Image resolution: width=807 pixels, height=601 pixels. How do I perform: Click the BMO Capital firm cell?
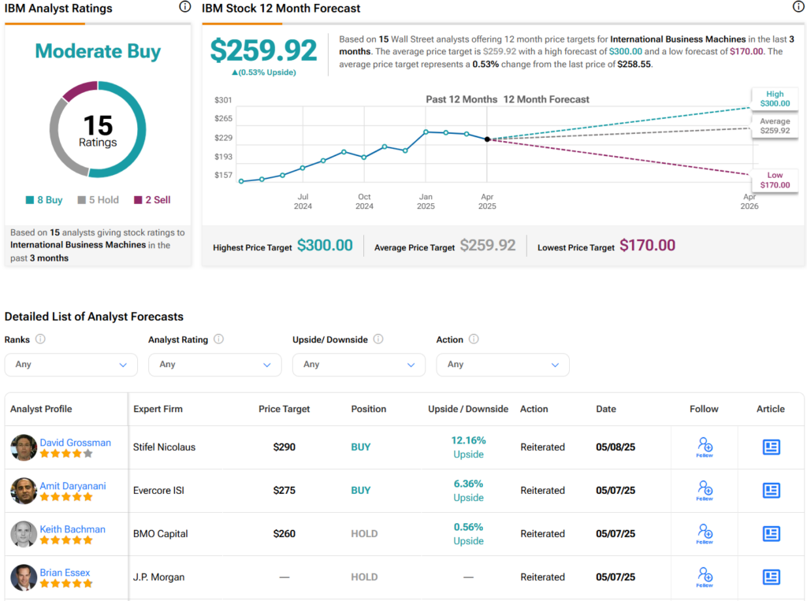160,533
